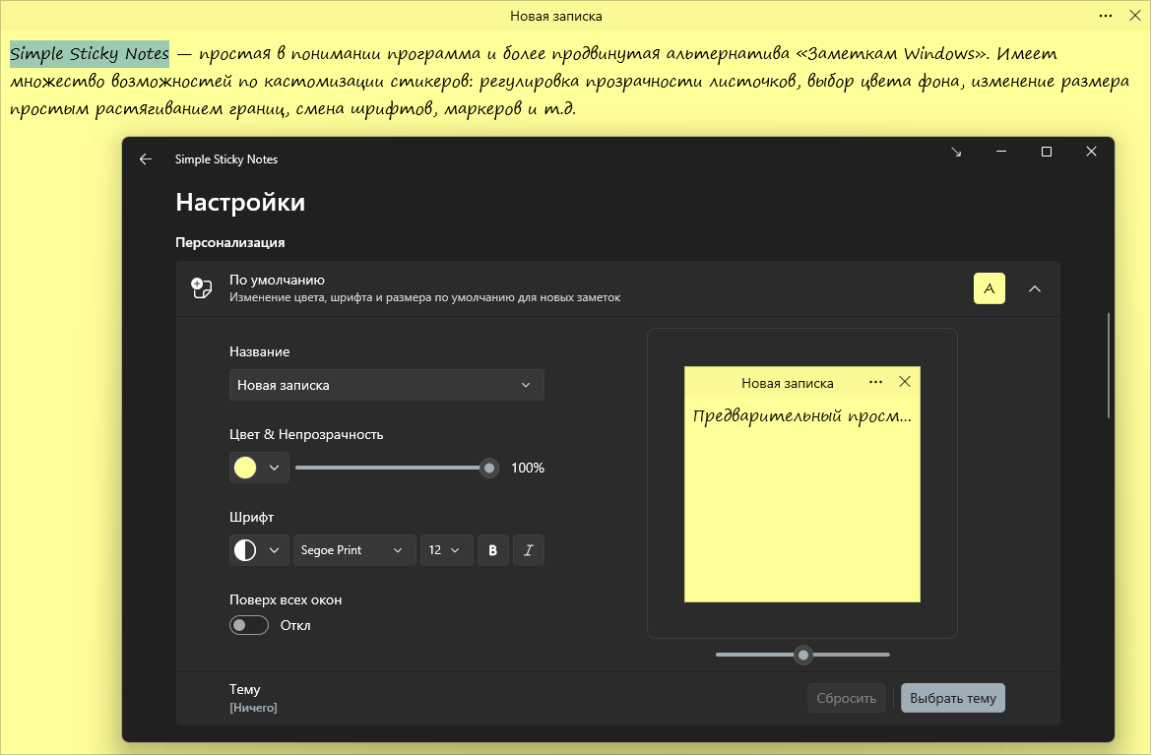Click the 100% opacity value

pos(527,469)
